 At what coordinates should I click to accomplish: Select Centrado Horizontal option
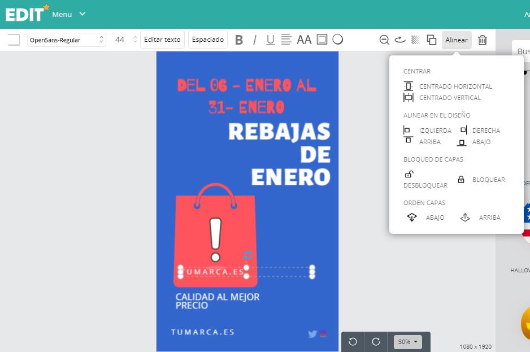(x=455, y=86)
